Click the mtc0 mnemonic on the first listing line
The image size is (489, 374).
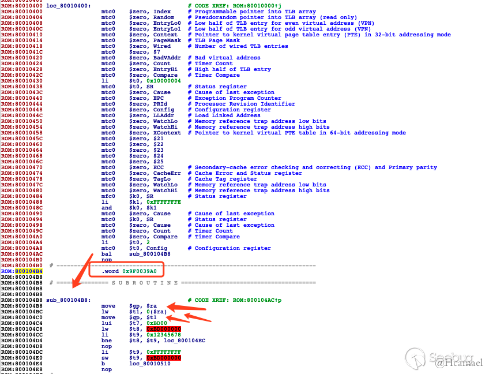(x=110, y=11)
